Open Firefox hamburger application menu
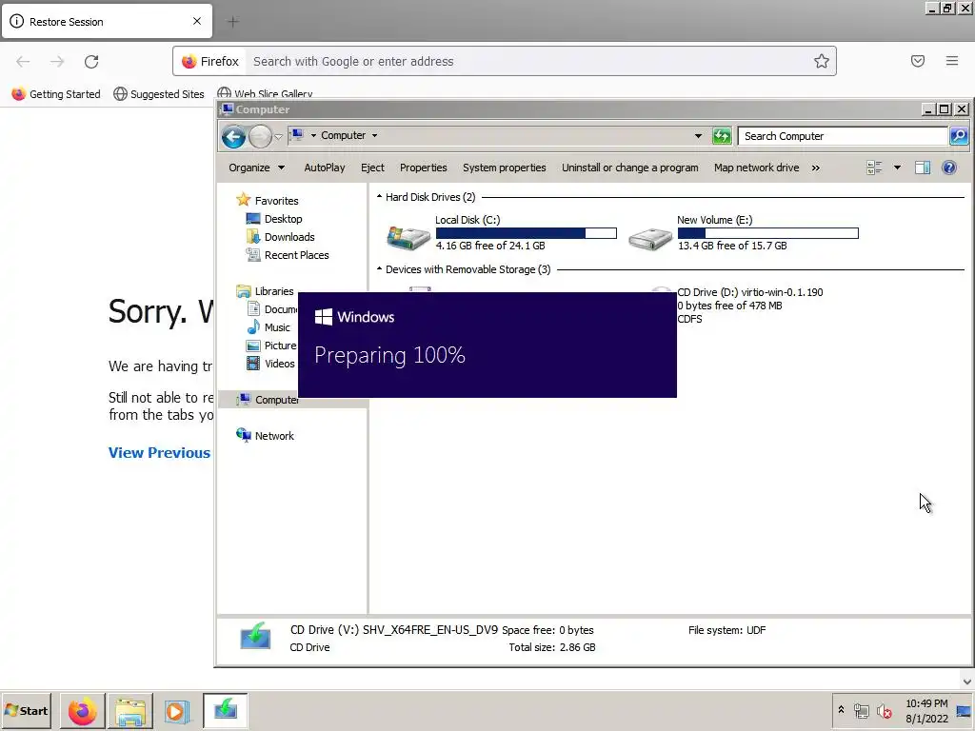 pos(952,61)
